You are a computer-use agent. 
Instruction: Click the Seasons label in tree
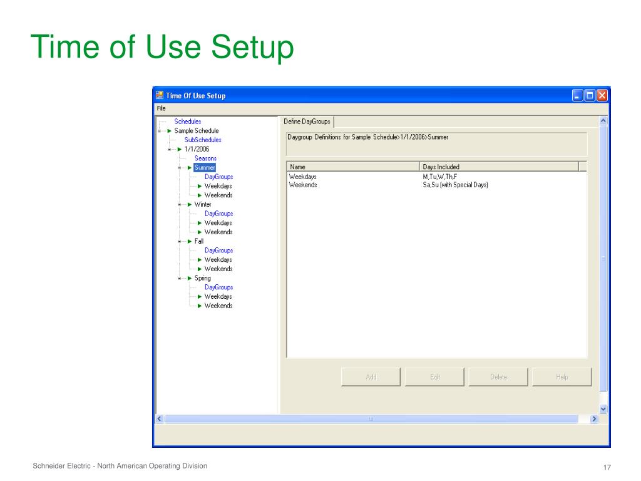pyautogui.click(x=205, y=158)
